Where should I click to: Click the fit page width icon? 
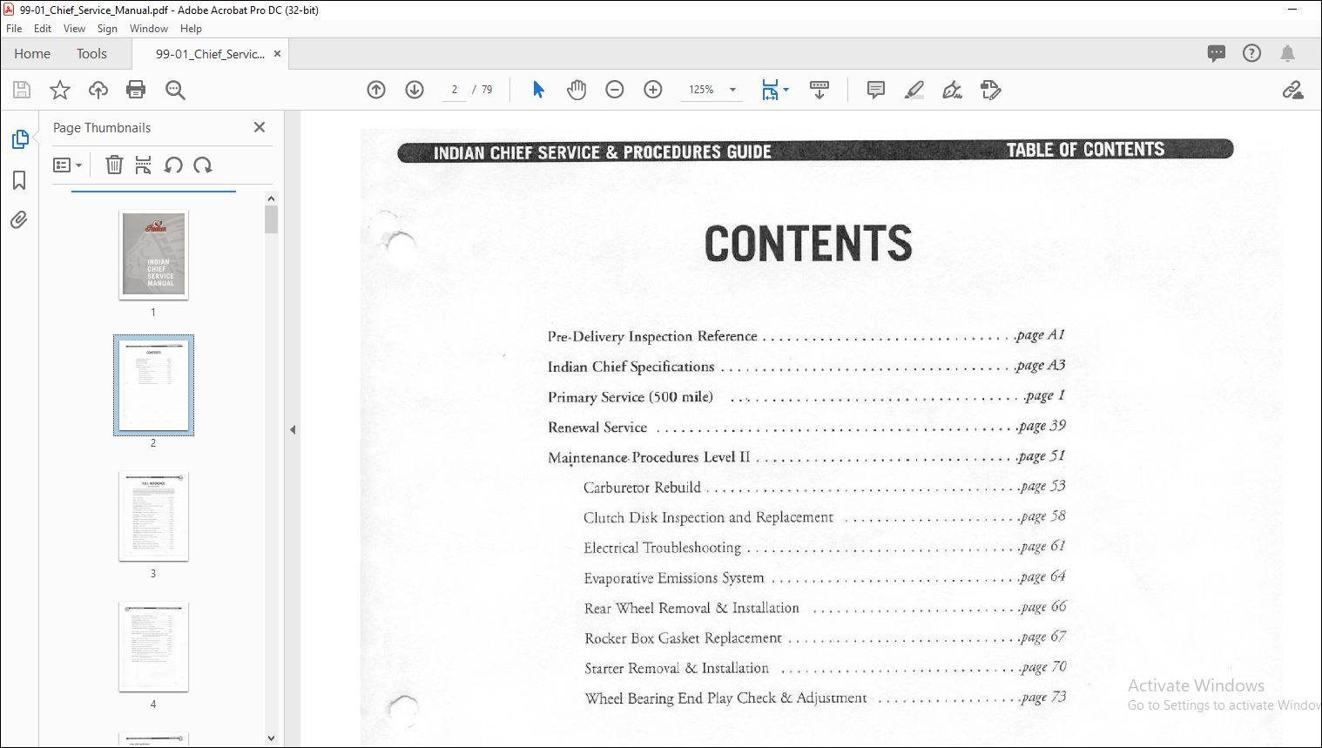[x=770, y=90]
